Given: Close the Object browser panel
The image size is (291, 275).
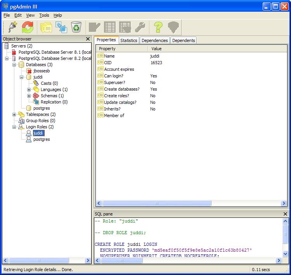Looking at the screenshot, I should (x=88, y=39).
